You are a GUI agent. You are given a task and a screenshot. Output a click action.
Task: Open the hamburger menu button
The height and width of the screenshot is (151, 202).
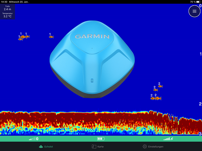pos(195,11)
